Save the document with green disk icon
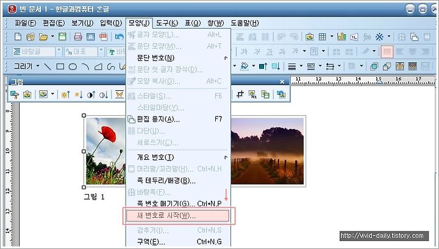The image size is (439, 249). [x=62, y=37]
